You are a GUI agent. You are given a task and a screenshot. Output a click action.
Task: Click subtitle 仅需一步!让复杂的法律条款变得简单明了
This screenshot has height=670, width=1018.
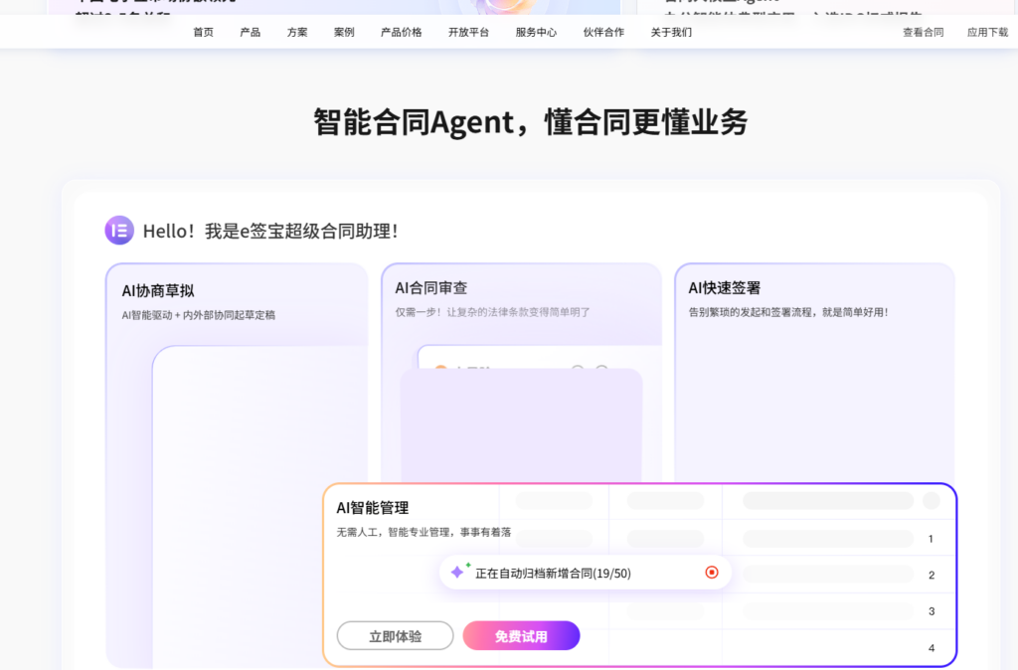(x=493, y=312)
